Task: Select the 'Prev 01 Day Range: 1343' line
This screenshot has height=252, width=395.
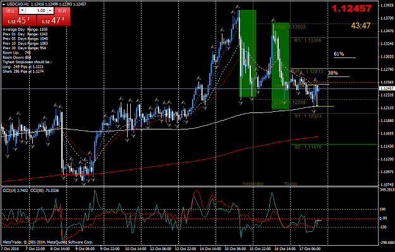Action: click(x=25, y=34)
